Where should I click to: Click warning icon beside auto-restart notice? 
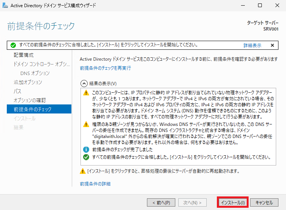(x=83, y=171)
